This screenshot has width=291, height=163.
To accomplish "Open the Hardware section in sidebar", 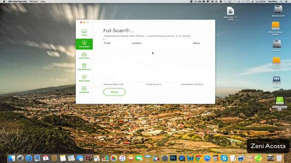I will click(x=84, y=90).
